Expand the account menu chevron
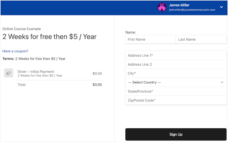228x142 pixels. pyautogui.click(x=221, y=7)
